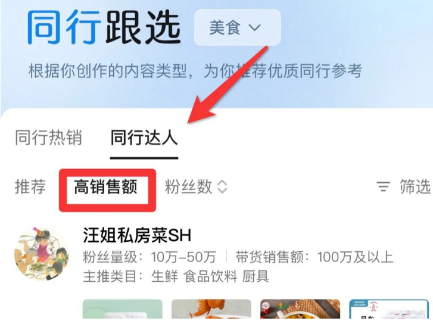
Task: Click the filter lines icon beside 筛选
Action: [x=384, y=186]
